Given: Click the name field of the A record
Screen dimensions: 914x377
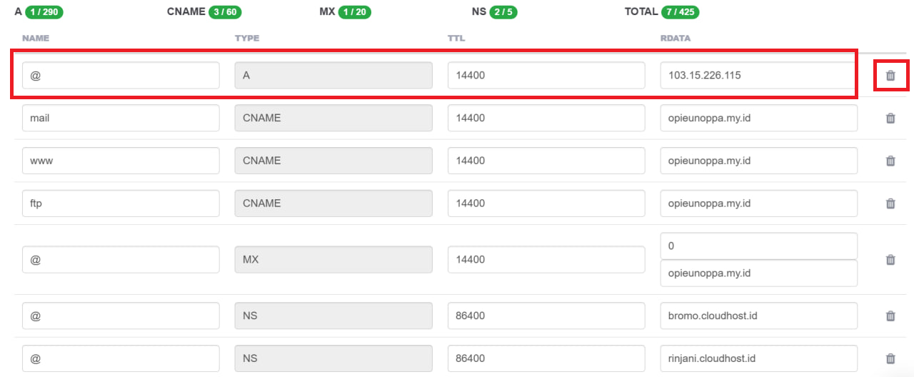Looking at the screenshot, I should pos(121,75).
